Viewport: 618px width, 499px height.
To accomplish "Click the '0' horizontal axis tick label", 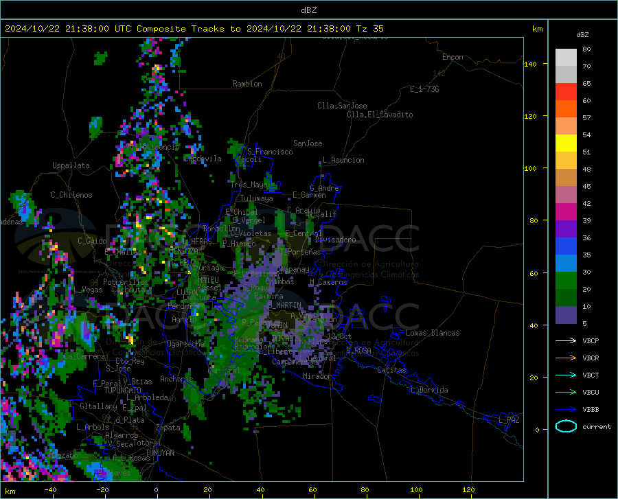I will pos(156,490).
